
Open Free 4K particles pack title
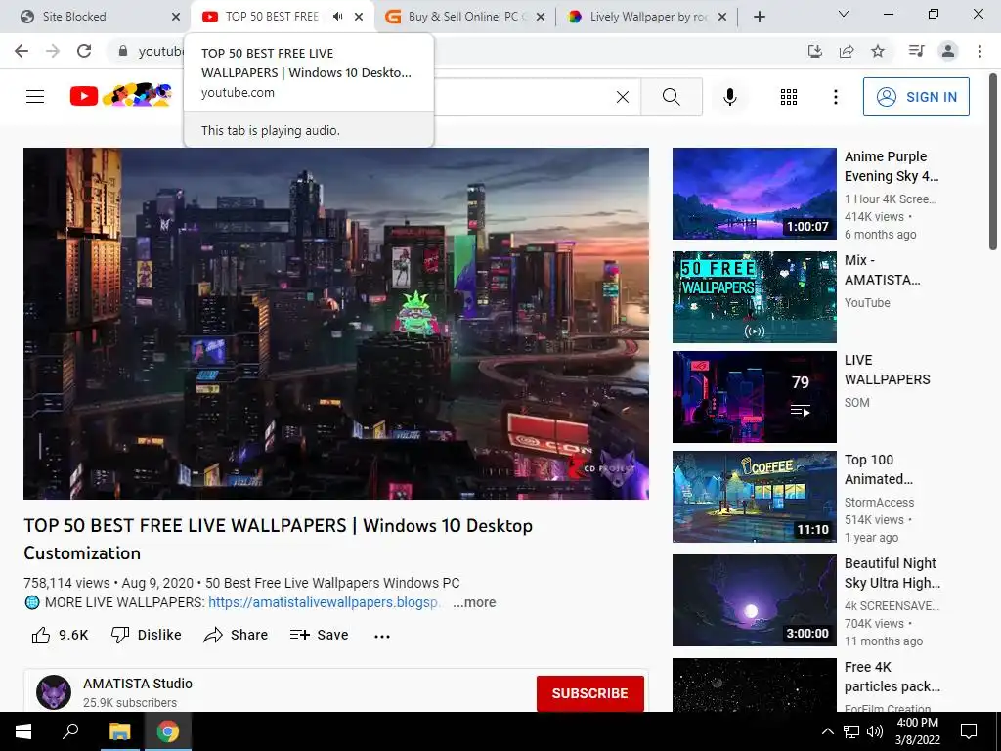(x=892, y=677)
